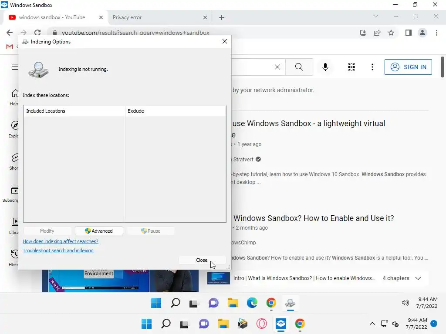Share this page icon in address bar
The width and height of the screenshot is (446, 334).
click(x=377, y=33)
